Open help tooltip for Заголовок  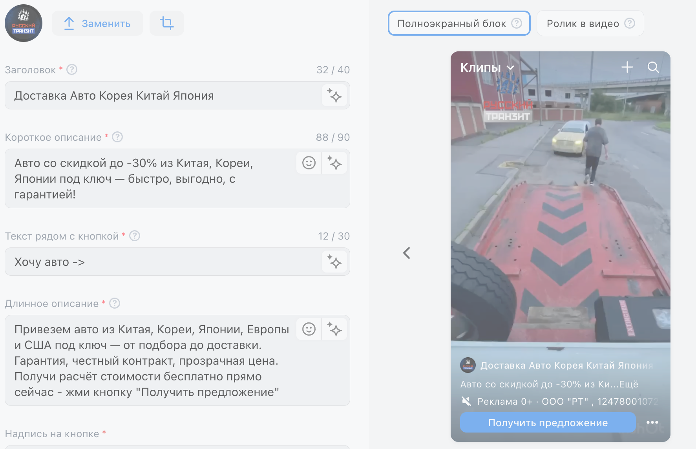(x=72, y=69)
